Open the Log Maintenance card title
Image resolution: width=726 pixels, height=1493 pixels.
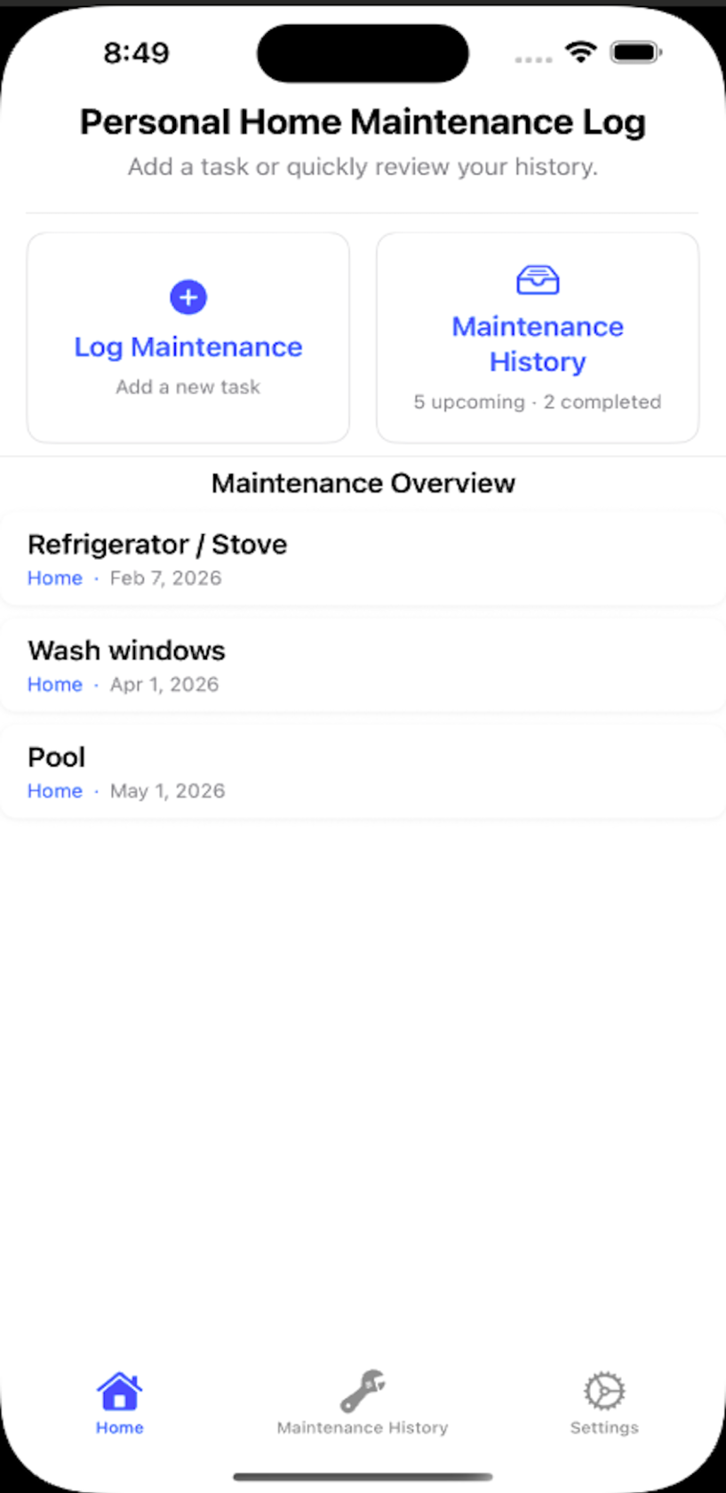(188, 347)
